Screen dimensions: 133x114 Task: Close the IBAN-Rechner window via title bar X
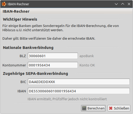[x=129, y=4]
